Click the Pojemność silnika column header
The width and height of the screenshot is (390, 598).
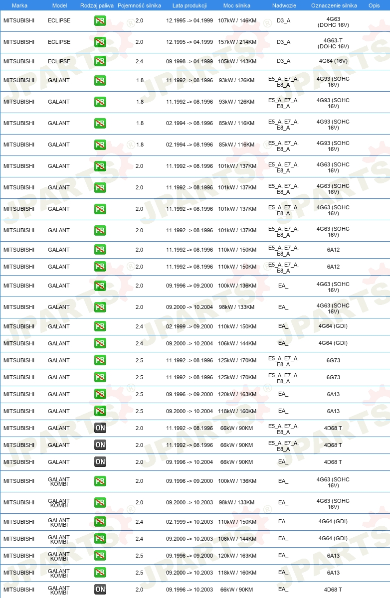click(x=139, y=5)
